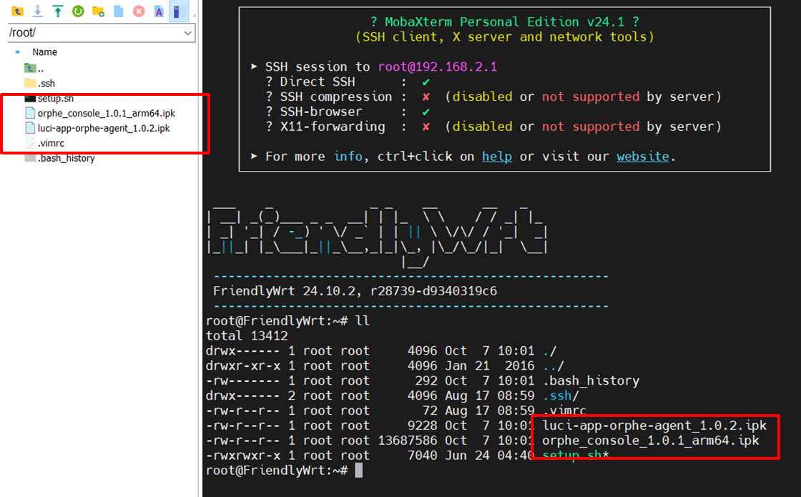Screen dimensions: 801x497
Task: Create a new file via toolbar
Action: coord(119,11)
